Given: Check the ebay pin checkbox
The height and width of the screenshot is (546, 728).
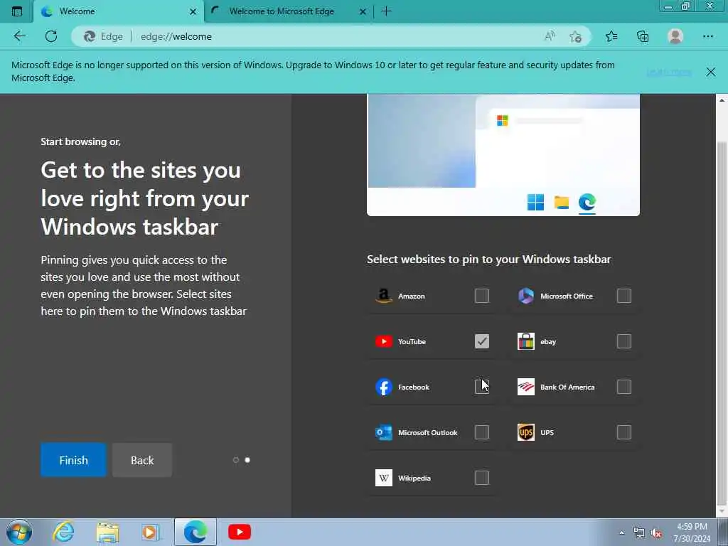Looking at the screenshot, I should [x=624, y=341].
